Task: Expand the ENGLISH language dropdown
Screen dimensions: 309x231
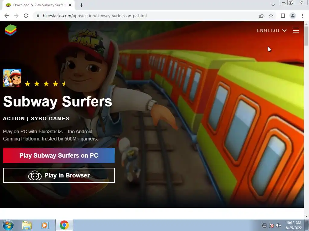Action: point(271,30)
